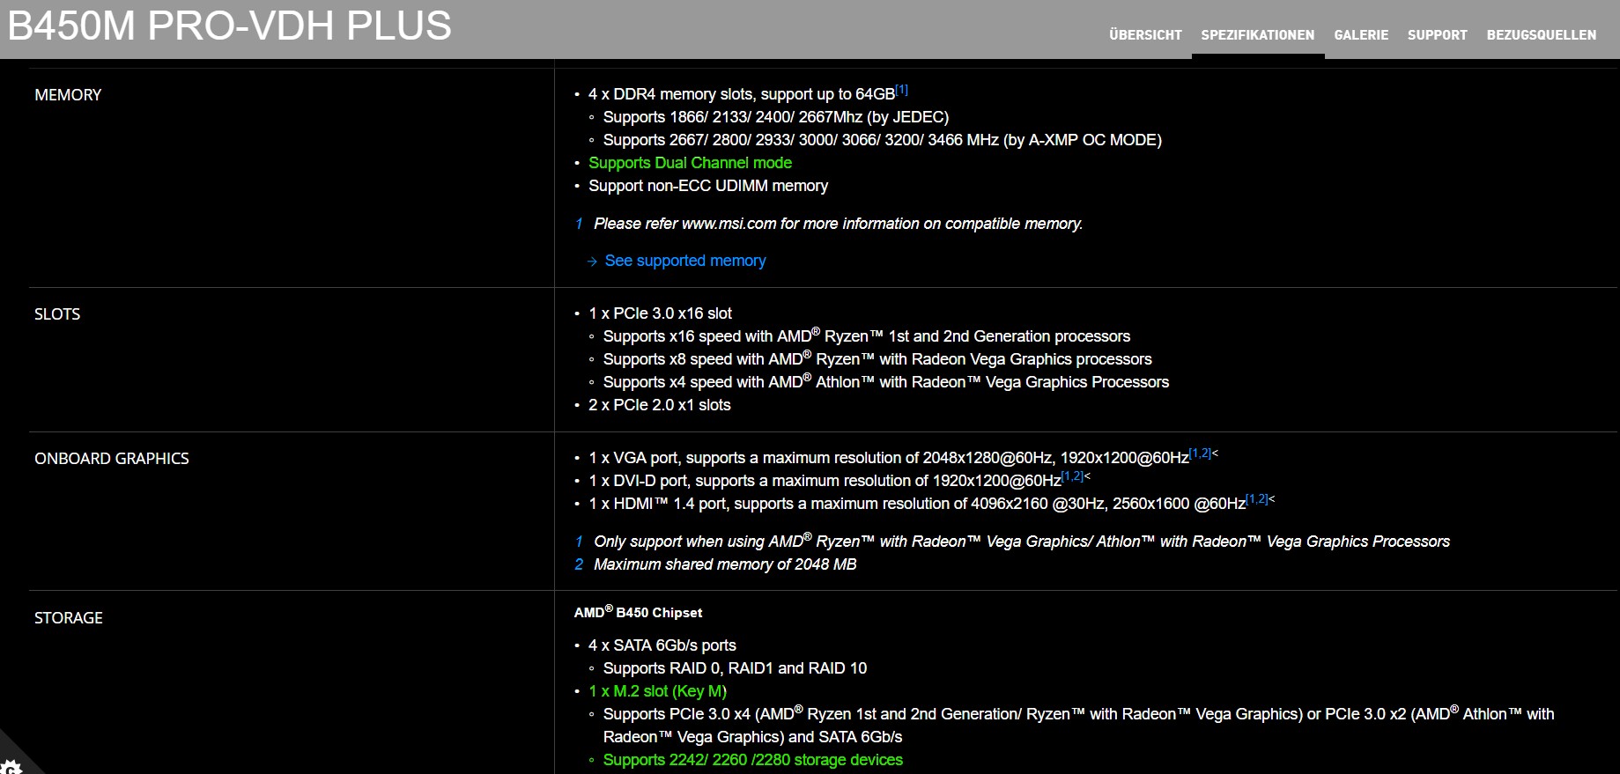The width and height of the screenshot is (1620, 774).
Task: Click the green '1 x M.2 slot (Key M)' text
Action: [658, 691]
